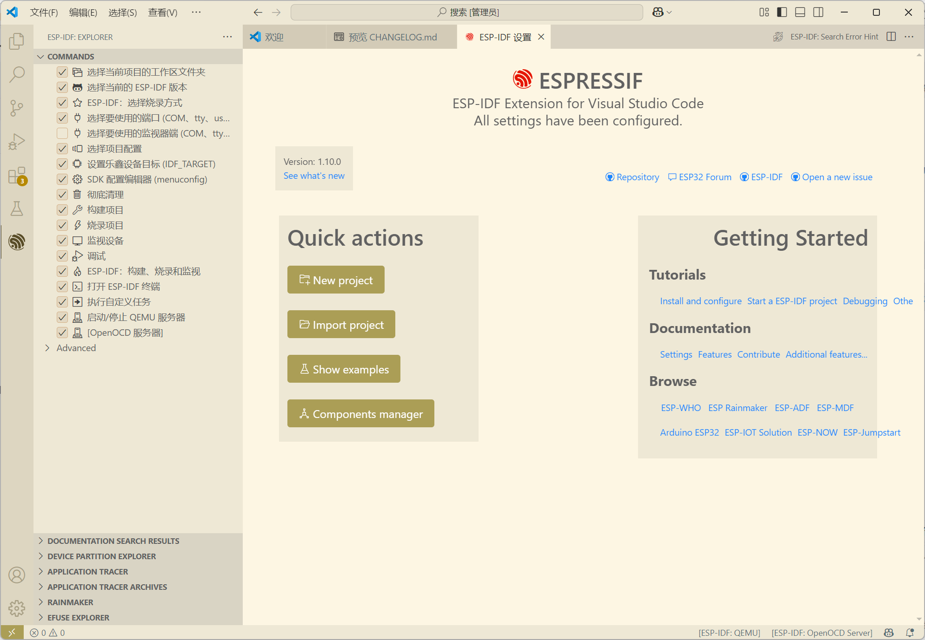Open the ESP-IDF Explorer activity bar icon
Image resolution: width=925 pixels, height=640 pixels.
17,242
